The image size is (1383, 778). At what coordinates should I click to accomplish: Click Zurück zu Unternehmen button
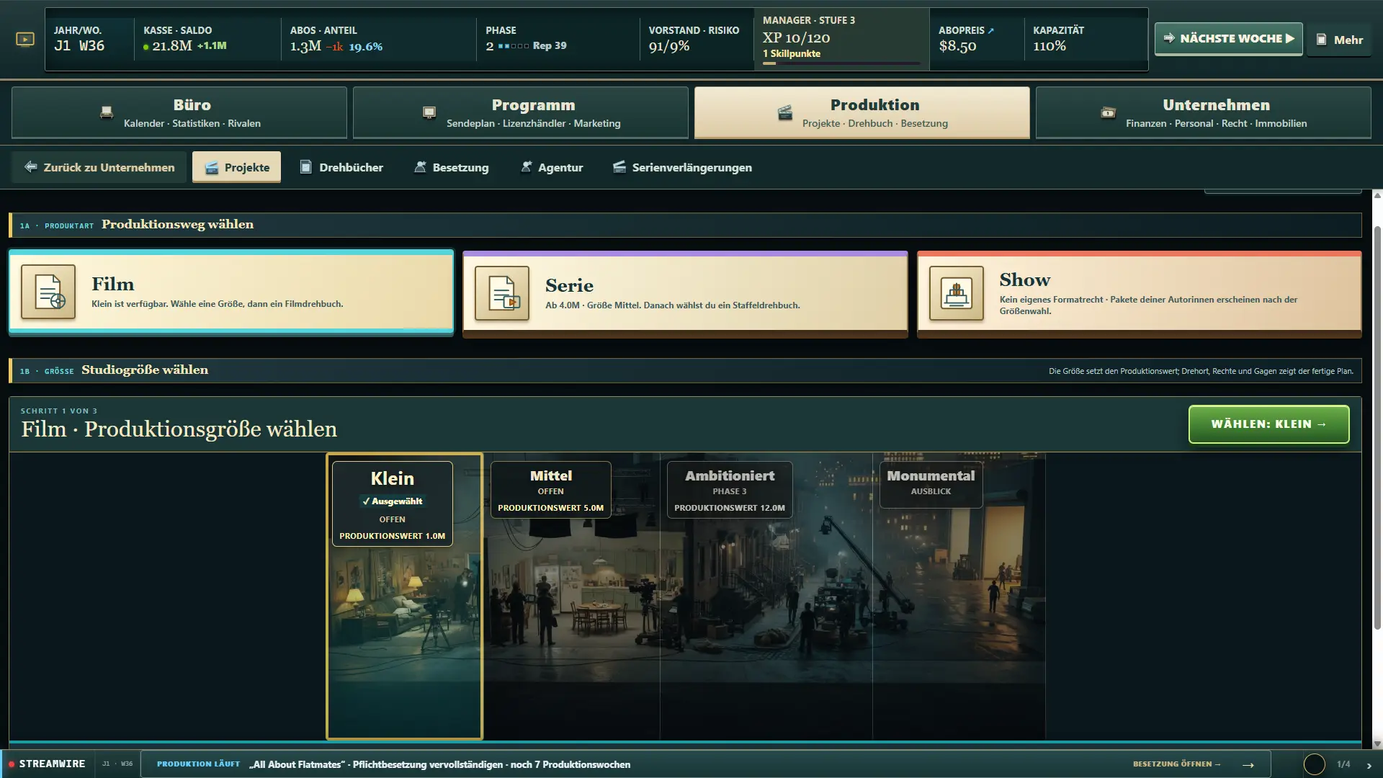(x=99, y=167)
